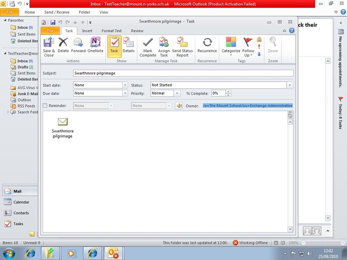This screenshot has width=347, height=260.
Task: Switch to Review tab
Action: pos(137,31)
